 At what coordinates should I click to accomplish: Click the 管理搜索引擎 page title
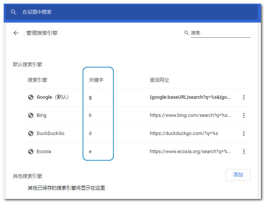pos(42,33)
